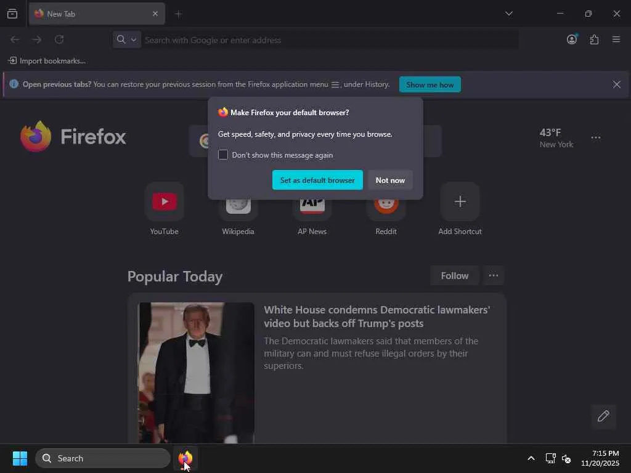This screenshot has width=631, height=473.
Task: Click the muted volume tray icon
Action: [566, 458]
